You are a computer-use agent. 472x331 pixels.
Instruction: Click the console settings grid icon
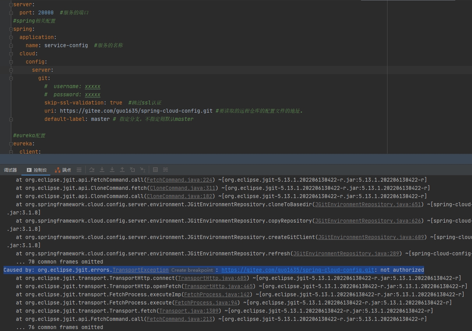[x=155, y=170]
